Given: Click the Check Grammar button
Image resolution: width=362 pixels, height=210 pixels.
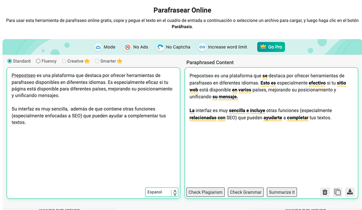Looking at the screenshot, I should coord(246,192).
